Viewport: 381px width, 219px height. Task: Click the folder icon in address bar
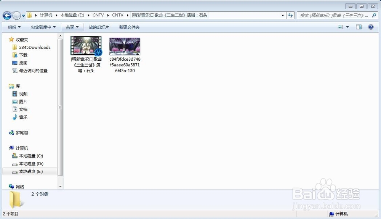[29, 15]
